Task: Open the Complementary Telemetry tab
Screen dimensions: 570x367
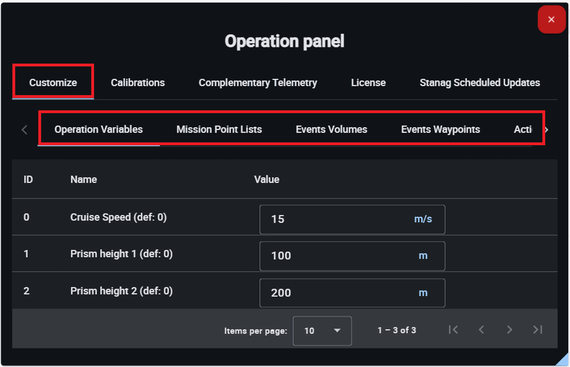Action: point(257,83)
